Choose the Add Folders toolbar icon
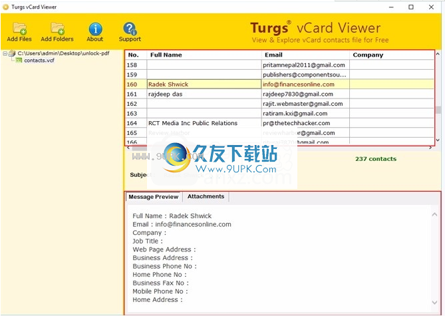 point(57,29)
